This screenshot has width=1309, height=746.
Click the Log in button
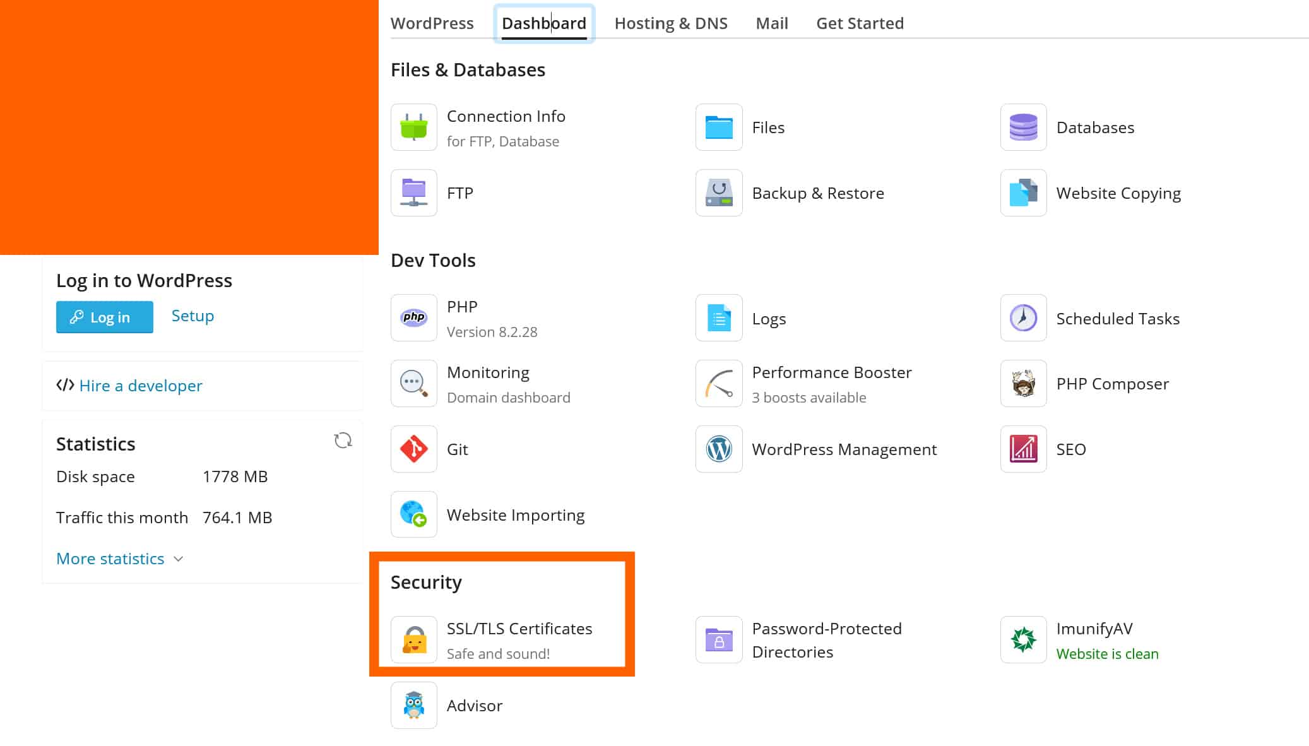105,317
